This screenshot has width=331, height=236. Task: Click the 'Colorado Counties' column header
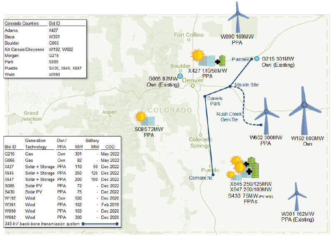pos(22,23)
